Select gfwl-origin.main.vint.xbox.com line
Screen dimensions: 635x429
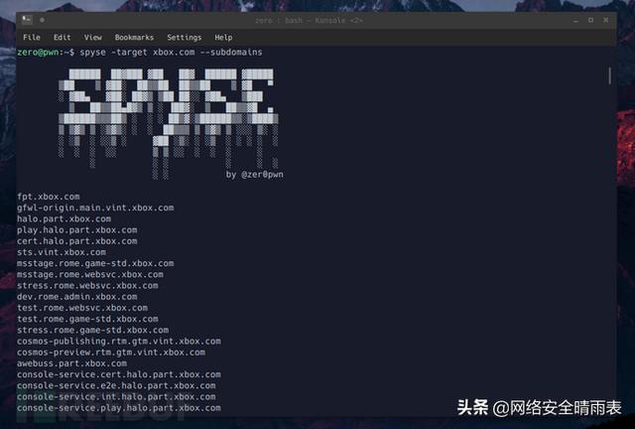[x=95, y=208]
